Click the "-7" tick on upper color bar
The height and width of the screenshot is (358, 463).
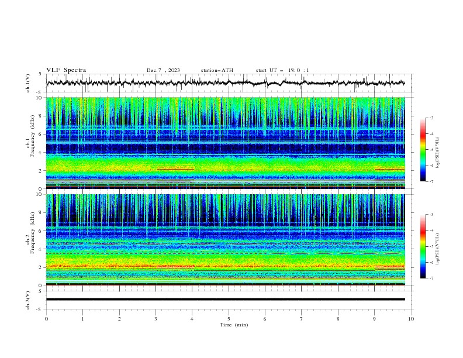tap(431, 181)
